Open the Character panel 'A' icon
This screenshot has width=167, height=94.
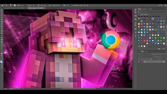[x=135, y=23]
